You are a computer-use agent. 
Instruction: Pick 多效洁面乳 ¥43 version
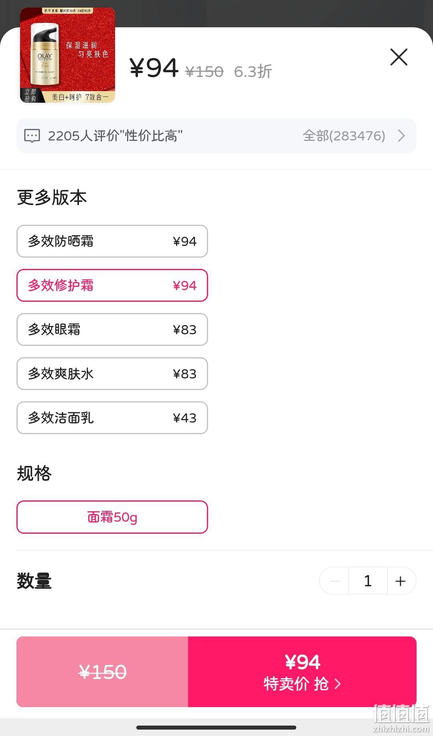(x=112, y=418)
